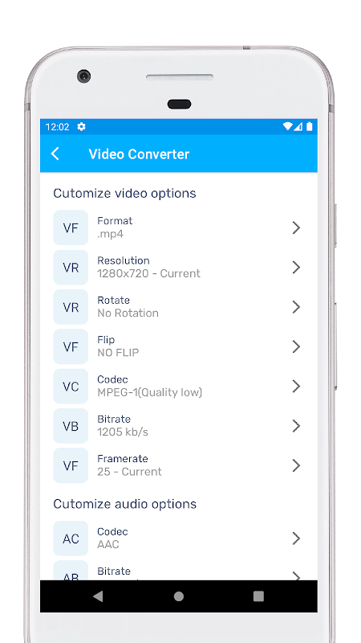Tap the VB video bitrate icon
Image resolution: width=361 pixels, height=643 pixels.
(x=71, y=426)
